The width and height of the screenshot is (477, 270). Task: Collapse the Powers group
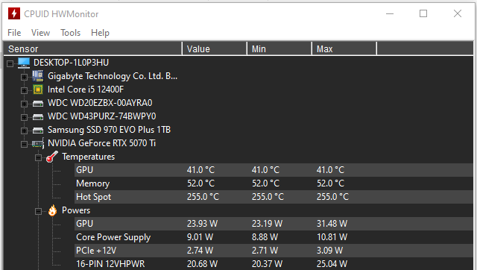tap(38, 211)
